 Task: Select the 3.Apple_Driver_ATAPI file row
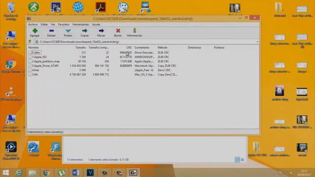point(102,66)
